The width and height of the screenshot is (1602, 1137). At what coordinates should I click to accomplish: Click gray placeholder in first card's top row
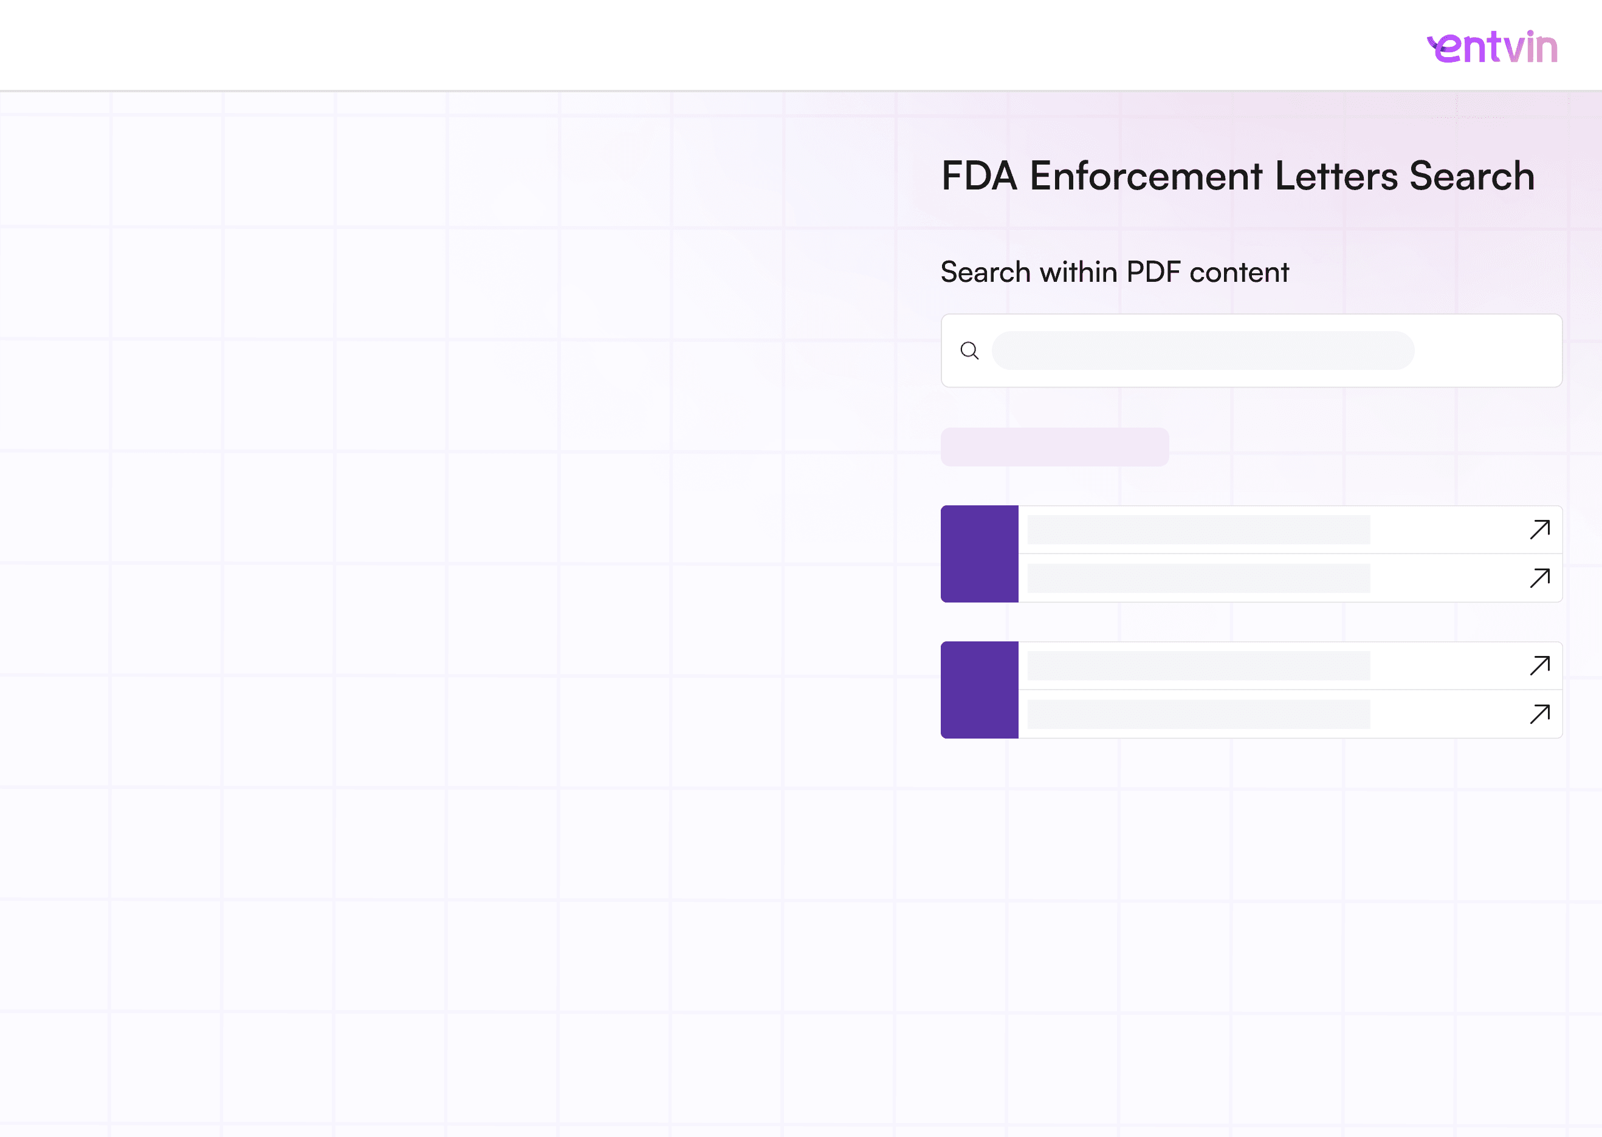click(1198, 530)
